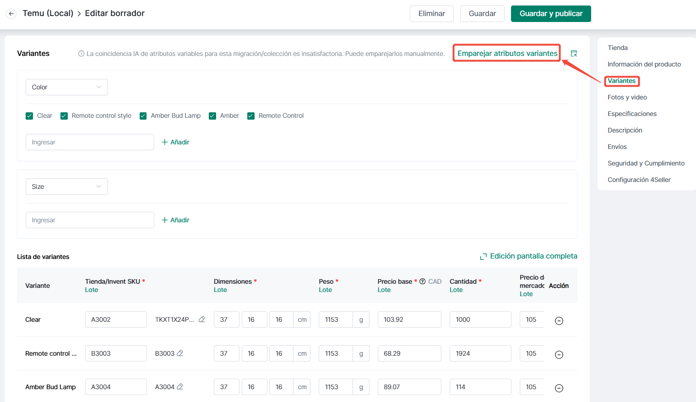Screen dimensions: 696x402
Task: Click quantity field 114
Action: click(480, 387)
